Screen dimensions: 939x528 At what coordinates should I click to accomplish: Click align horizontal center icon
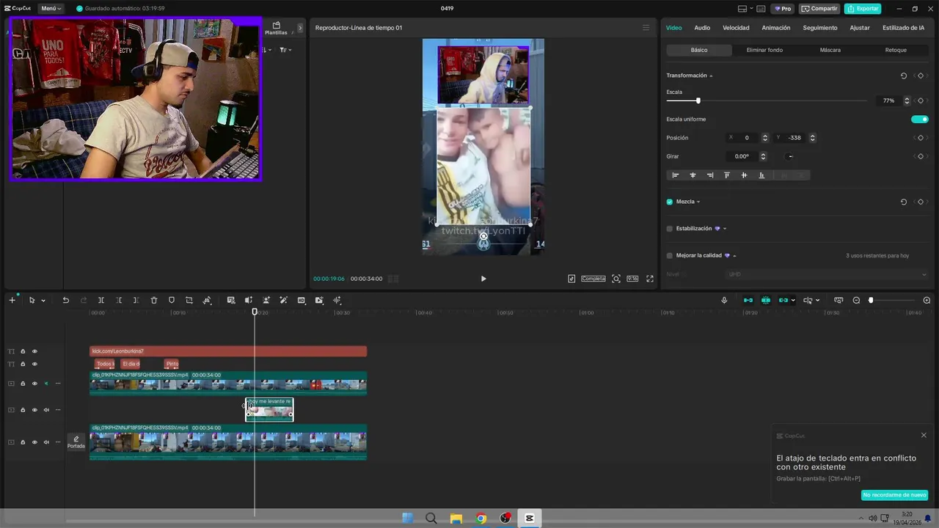coord(693,175)
